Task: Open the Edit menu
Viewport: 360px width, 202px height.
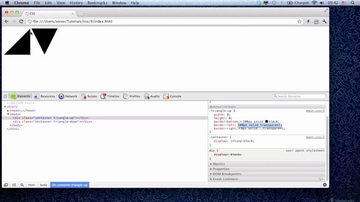Action: tap(48, 3)
